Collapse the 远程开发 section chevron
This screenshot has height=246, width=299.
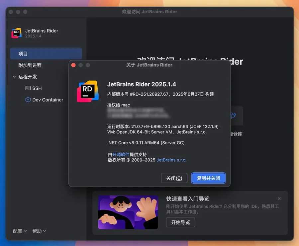(x=14, y=77)
